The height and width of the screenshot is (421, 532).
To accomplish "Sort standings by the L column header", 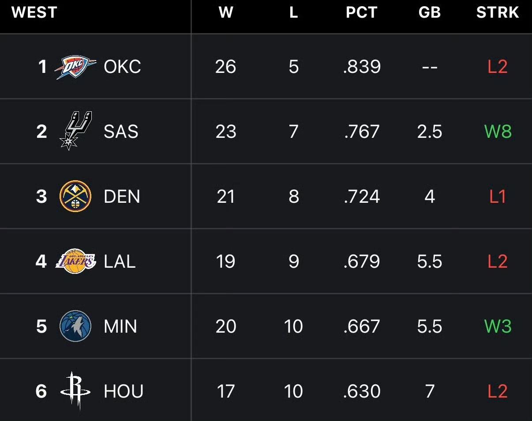I will [293, 13].
